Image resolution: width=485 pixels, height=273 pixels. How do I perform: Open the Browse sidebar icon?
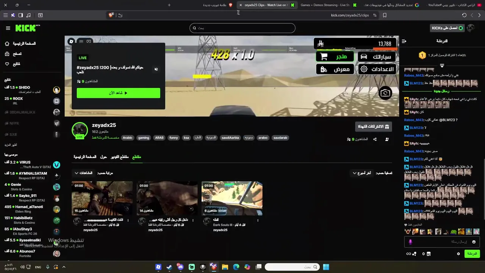(x=7, y=54)
